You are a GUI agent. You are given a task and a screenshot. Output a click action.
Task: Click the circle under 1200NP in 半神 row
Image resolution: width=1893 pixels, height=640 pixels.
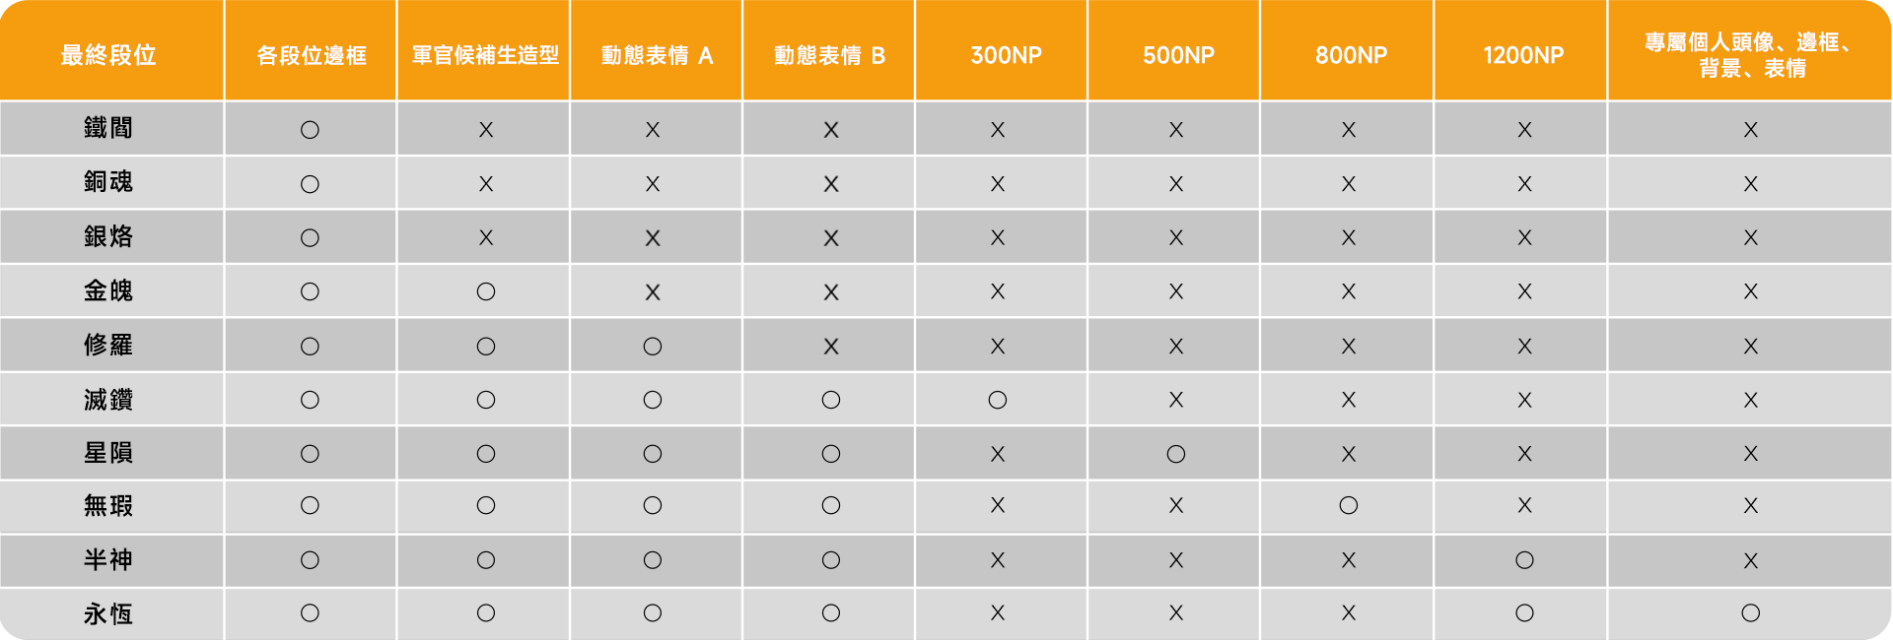pyautogui.click(x=1524, y=560)
